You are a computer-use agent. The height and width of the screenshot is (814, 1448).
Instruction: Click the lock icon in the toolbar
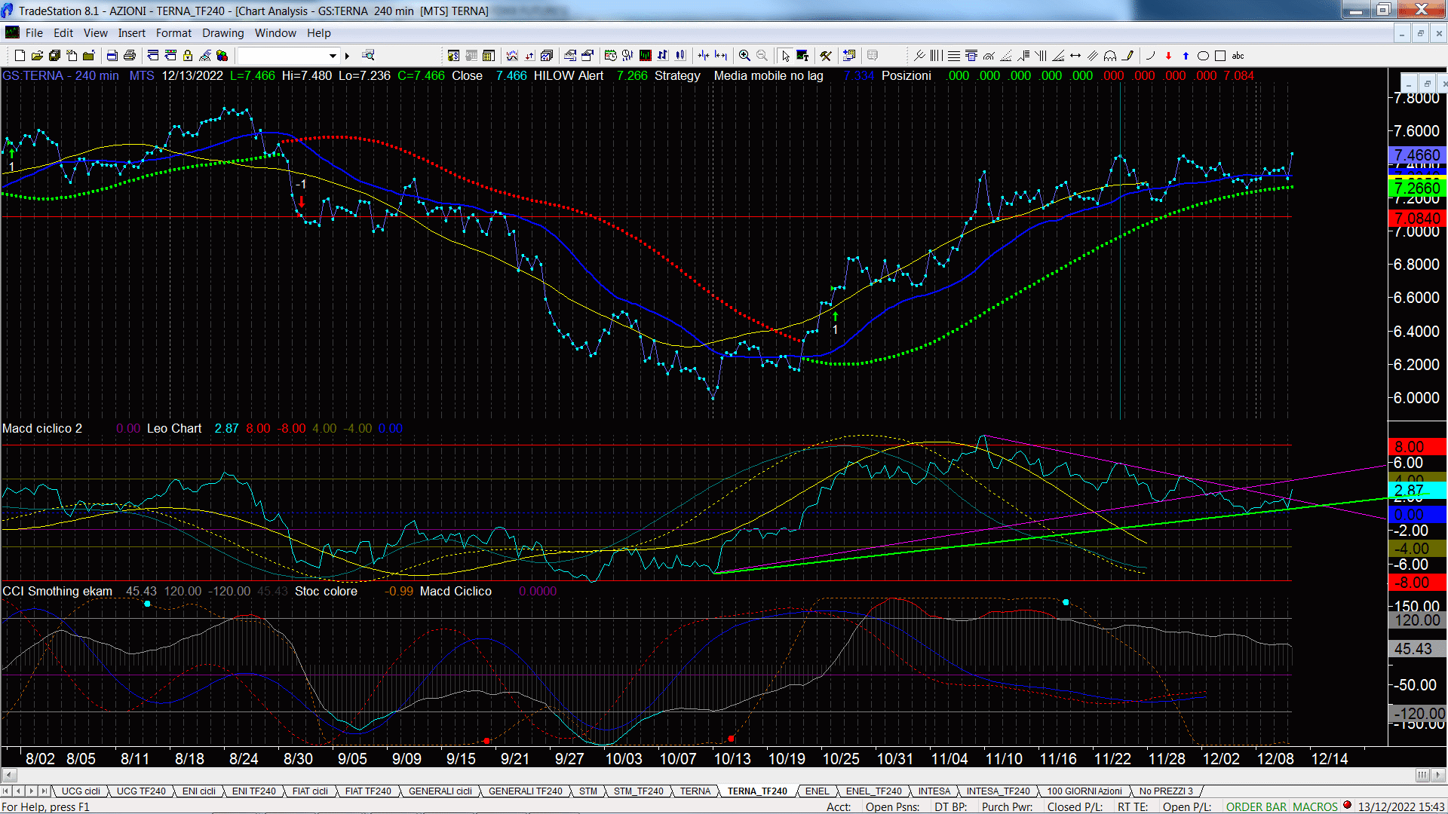(188, 56)
